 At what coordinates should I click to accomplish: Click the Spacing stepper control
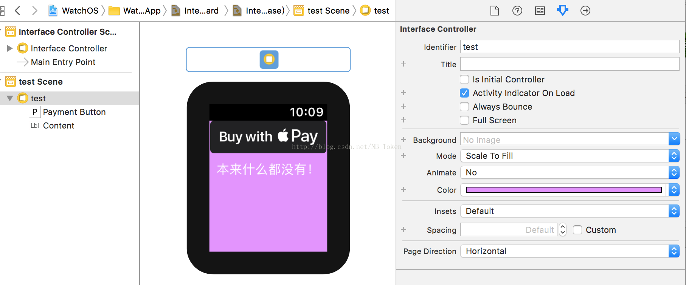[x=563, y=229]
